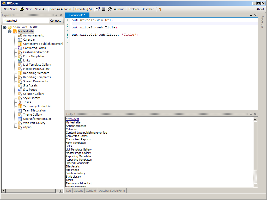Image resolution: width=267 pixels, height=200 pixels.
Task: Select Form Templates in tree
Action: point(34,56)
